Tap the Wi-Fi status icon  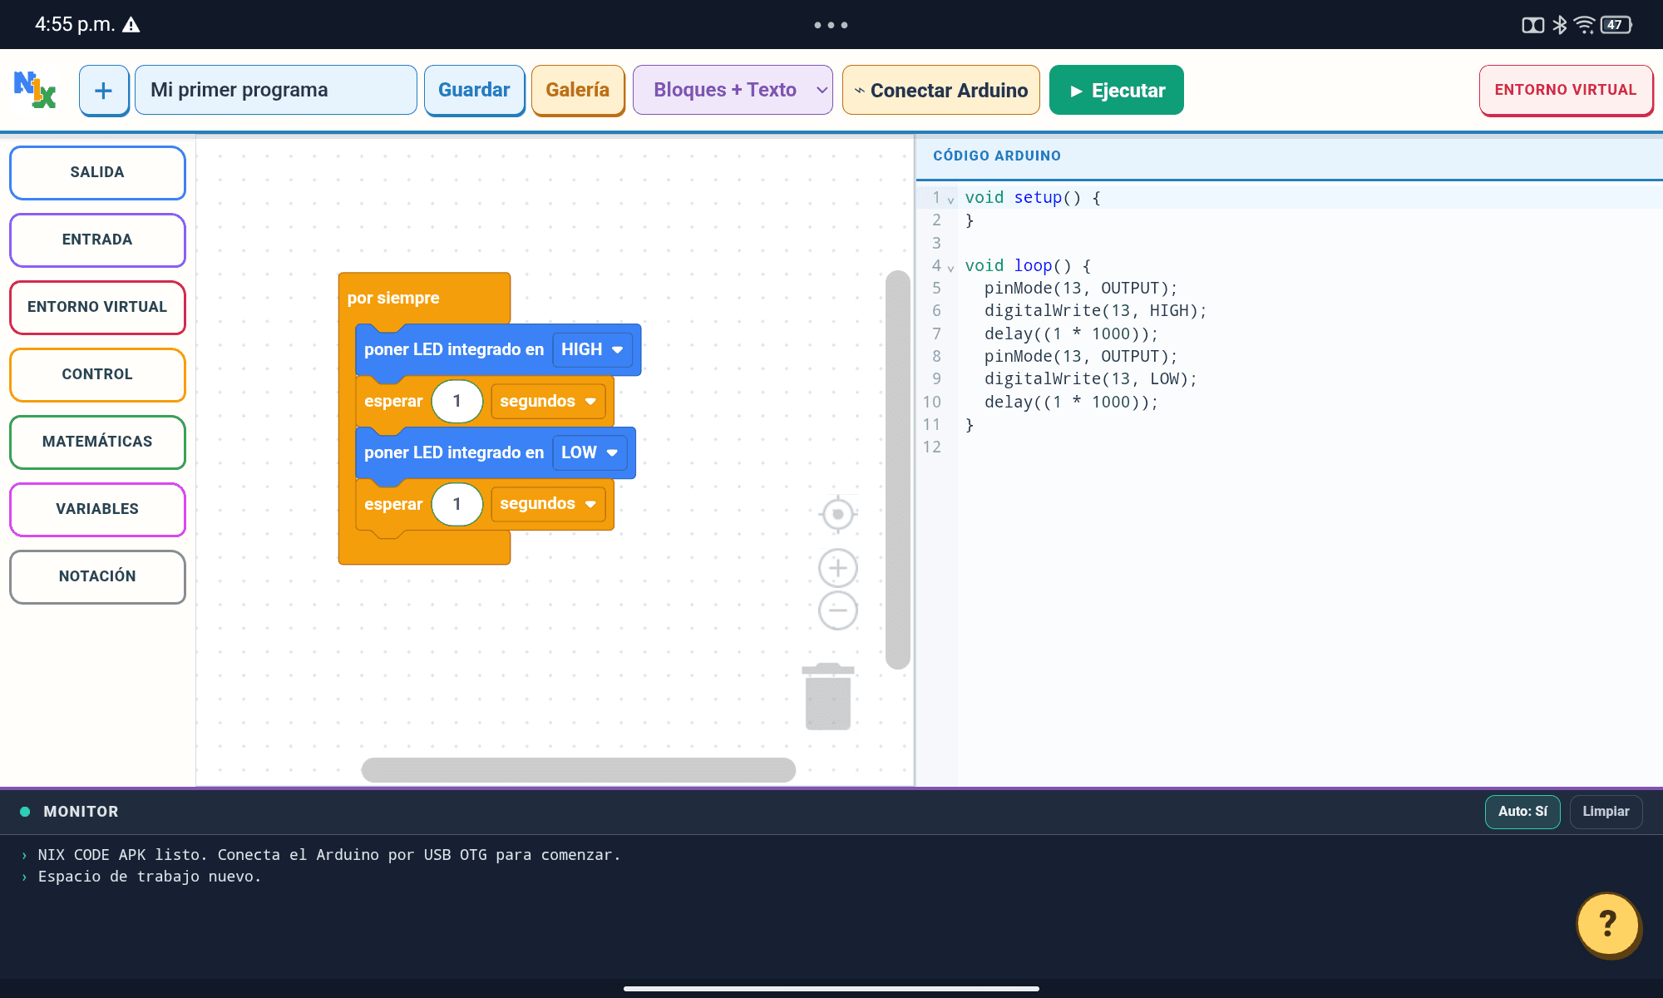1585,25
